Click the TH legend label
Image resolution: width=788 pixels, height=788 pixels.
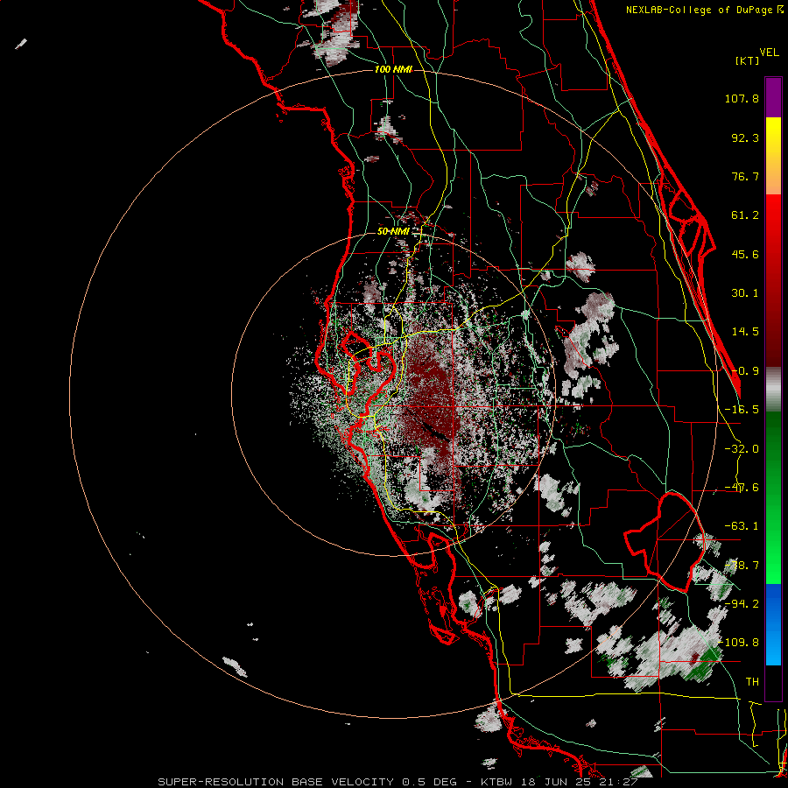(x=752, y=681)
